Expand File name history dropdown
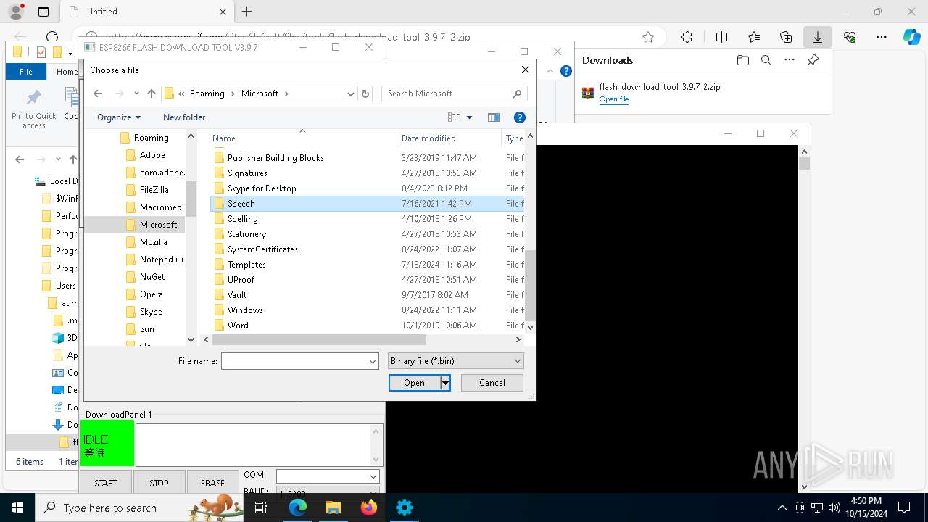The width and height of the screenshot is (928, 522). (x=373, y=361)
